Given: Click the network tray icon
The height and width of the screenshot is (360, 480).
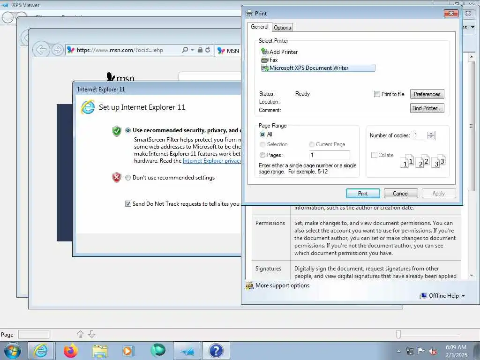Looking at the screenshot, I should 410,351.
